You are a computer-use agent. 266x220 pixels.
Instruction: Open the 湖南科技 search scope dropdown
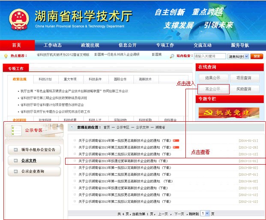tap(238, 56)
